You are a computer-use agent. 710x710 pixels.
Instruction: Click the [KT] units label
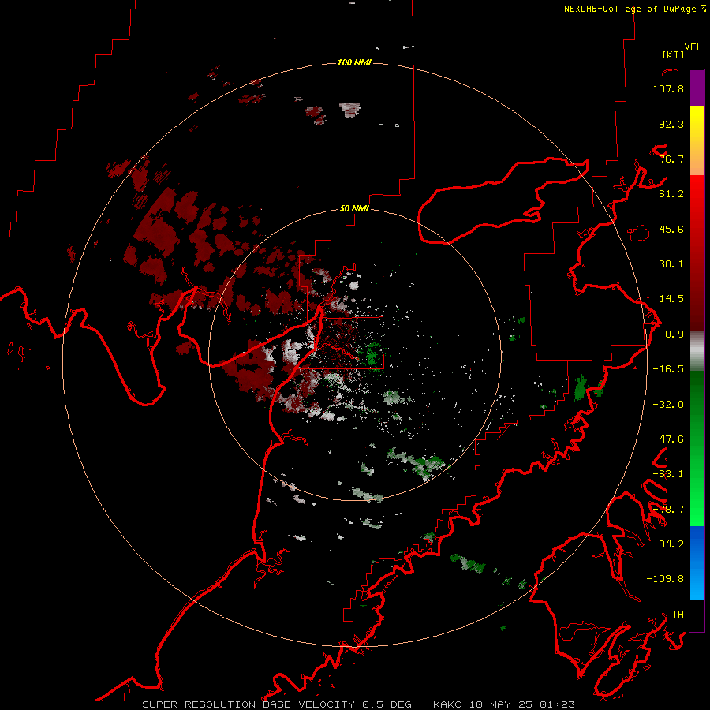(674, 54)
